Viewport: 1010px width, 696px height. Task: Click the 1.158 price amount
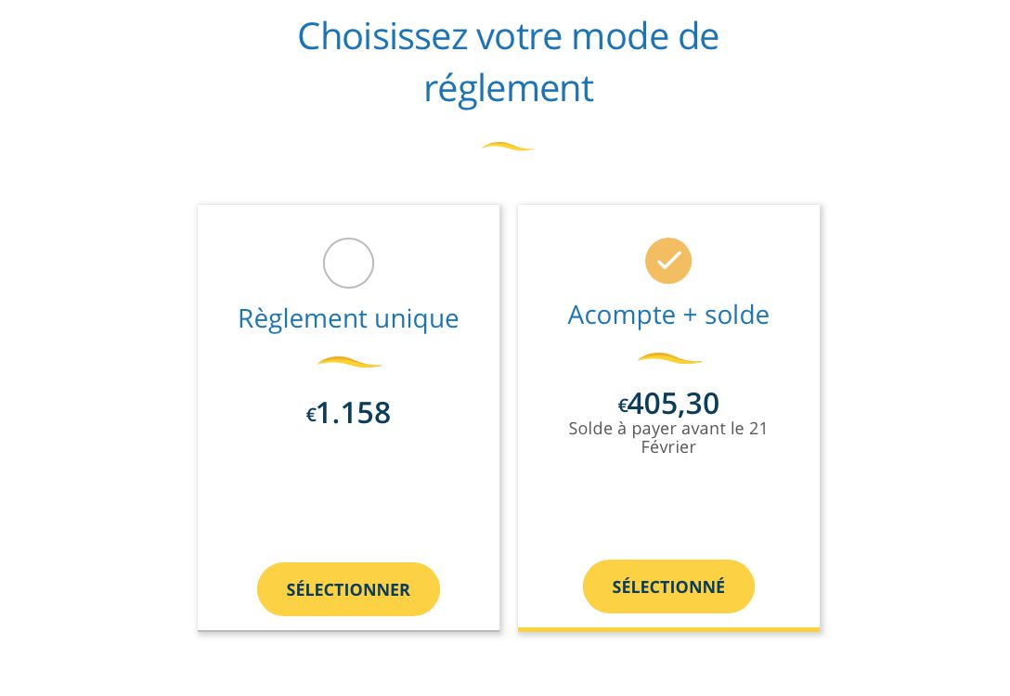[354, 413]
